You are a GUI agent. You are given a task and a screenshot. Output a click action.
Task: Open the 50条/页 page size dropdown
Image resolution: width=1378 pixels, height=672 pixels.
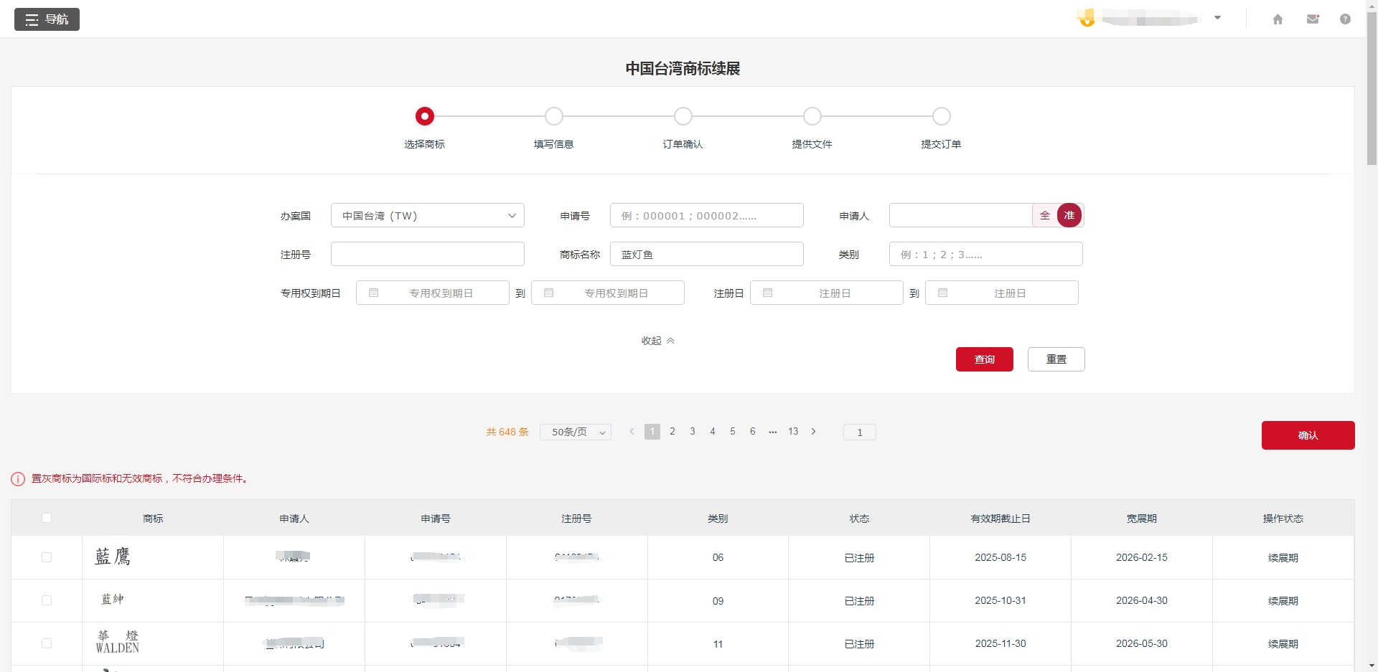tap(576, 432)
